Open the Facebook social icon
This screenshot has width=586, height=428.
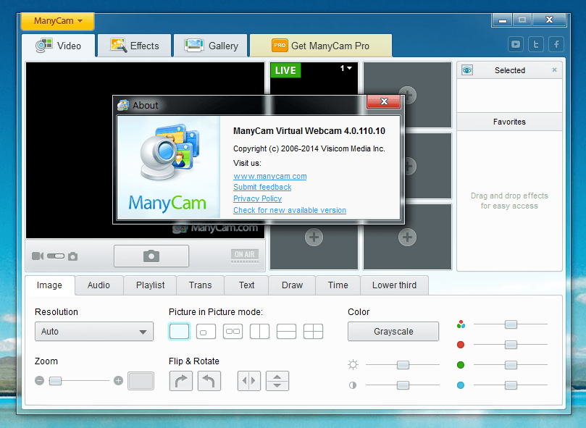pyautogui.click(x=556, y=44)
